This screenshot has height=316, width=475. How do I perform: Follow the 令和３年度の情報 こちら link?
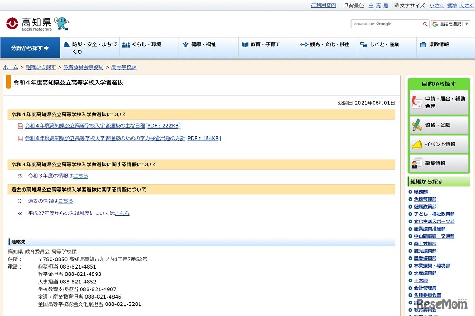[79, 175]
